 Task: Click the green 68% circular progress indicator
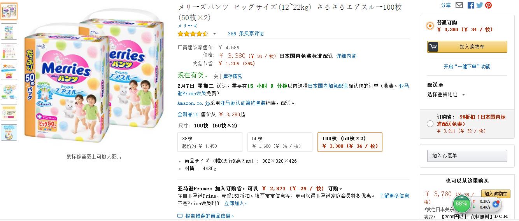coord(461,204)
